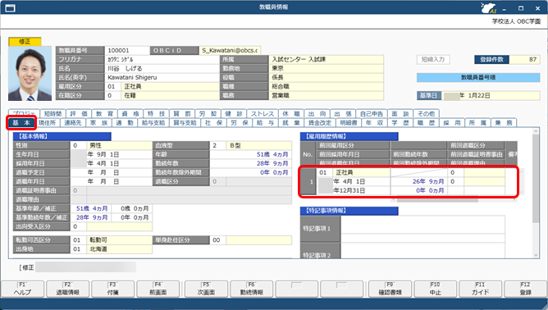
Task: Switch to the 短時間 tab
Action: click(53, 114)
